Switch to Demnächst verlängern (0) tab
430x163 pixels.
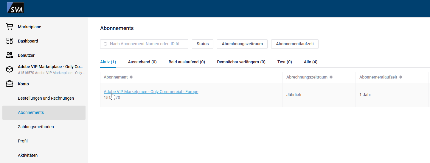coord(241,62)
